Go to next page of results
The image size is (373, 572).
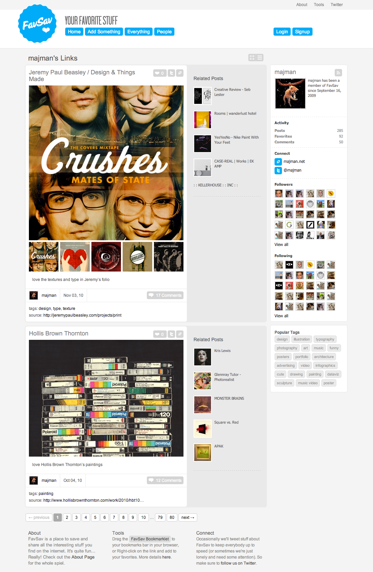[188, 517]
